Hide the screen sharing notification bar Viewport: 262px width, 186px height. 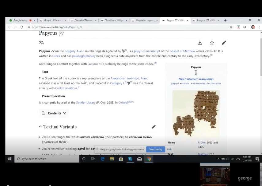(x=169, y=149)
